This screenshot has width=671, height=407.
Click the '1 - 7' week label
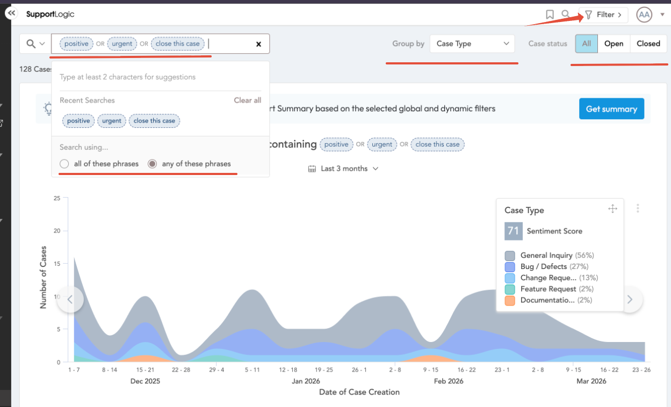pyautogui.click(x=74, y=370)
